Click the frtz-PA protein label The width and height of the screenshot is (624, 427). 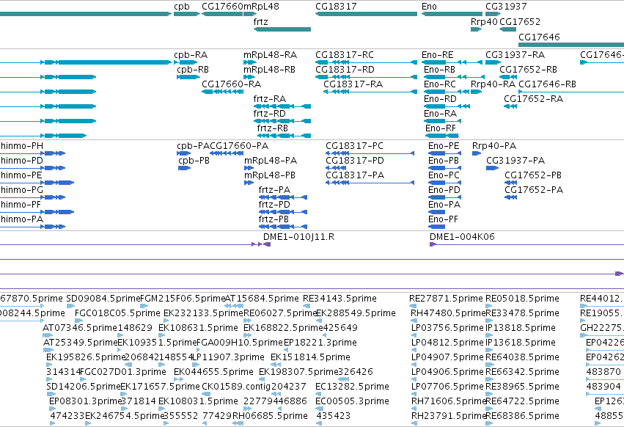click(274, 191)
